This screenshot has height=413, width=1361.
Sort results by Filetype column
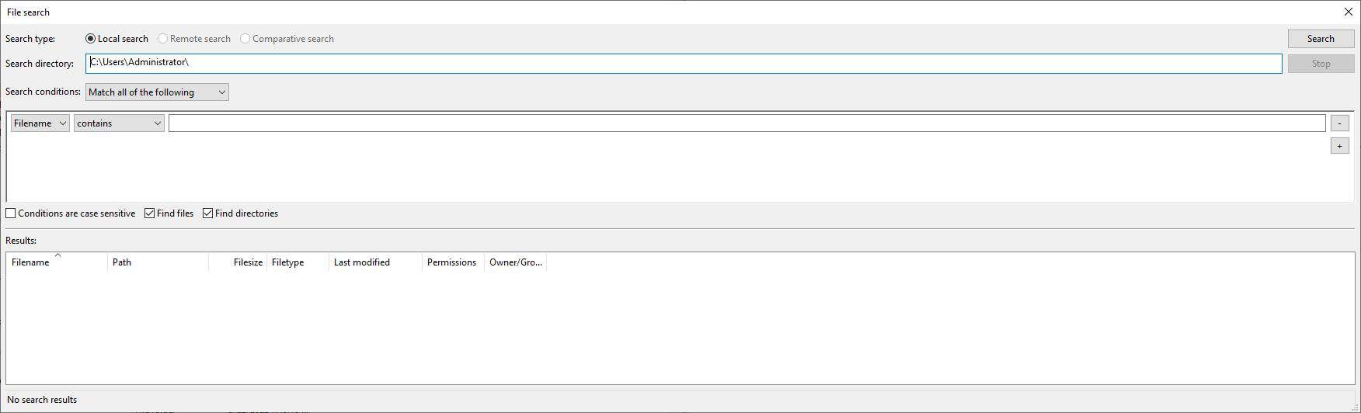(298, 262)
